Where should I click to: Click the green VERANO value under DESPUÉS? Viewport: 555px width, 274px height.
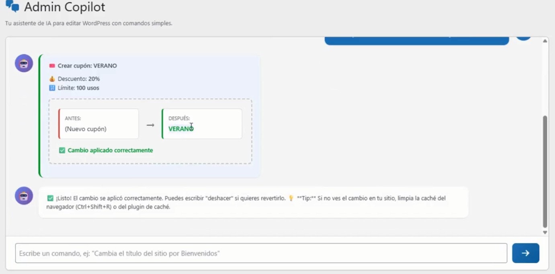click(181, 129)
